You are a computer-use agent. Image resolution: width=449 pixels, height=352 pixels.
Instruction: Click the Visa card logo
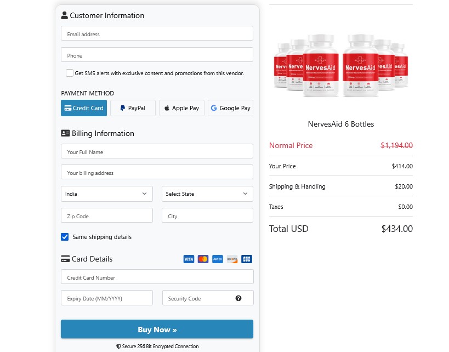pos(189,259)
